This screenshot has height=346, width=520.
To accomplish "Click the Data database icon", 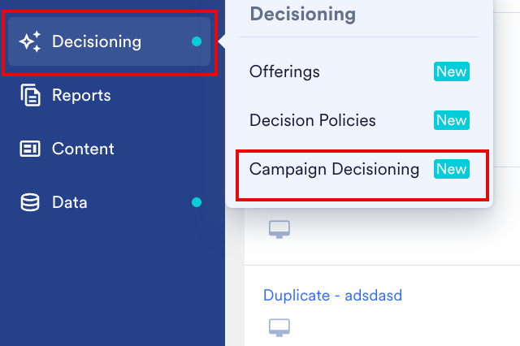I will tap(31, 202).
